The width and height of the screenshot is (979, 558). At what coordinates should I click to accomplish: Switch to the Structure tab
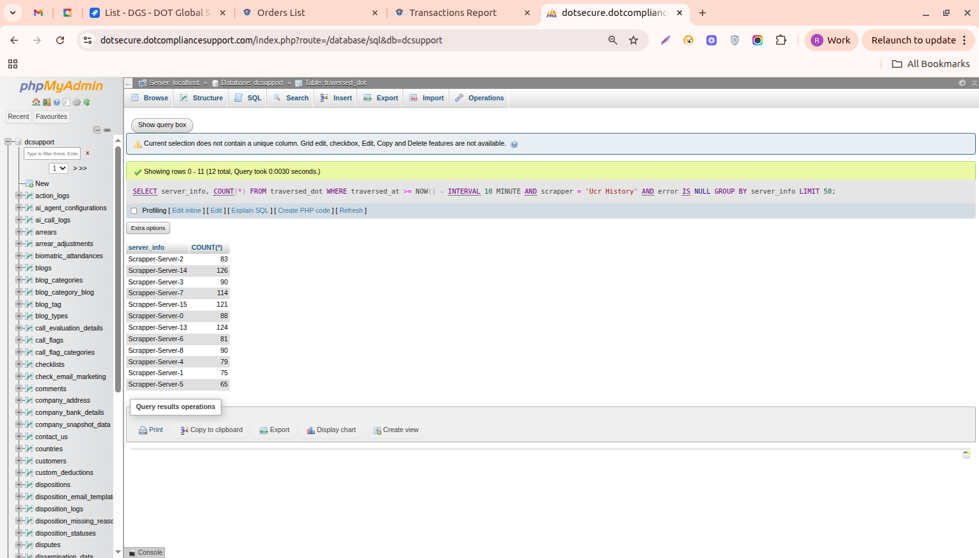(x=202, y=98)
